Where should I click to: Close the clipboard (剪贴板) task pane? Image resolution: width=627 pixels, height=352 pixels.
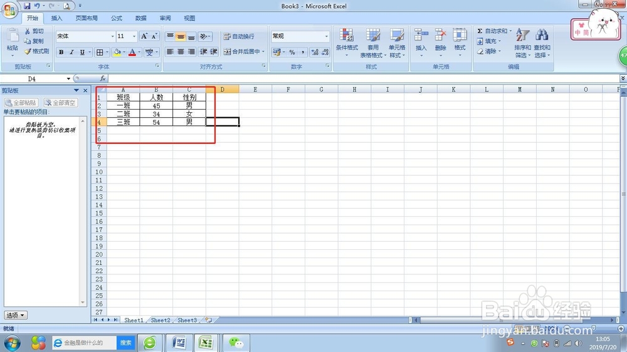85,91
